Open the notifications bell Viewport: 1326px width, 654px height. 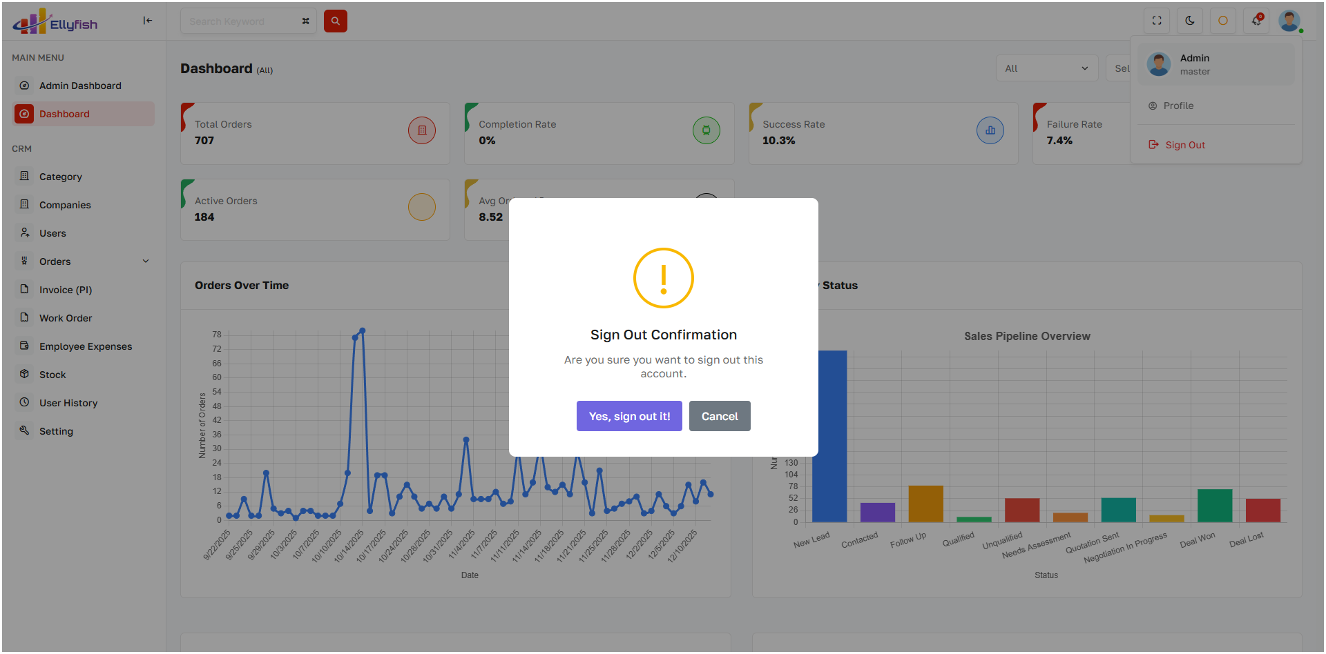pos(1257,21)
